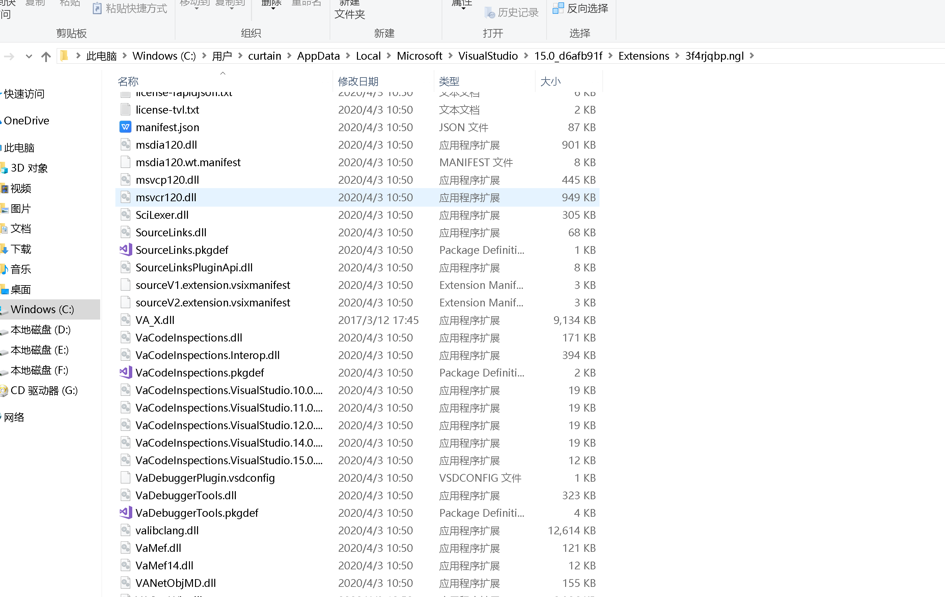Image resolution: width=945 pixels, height=597 pixels.
Task: Select OneDrive in the sidebar
Action: [x=27, y=120]
